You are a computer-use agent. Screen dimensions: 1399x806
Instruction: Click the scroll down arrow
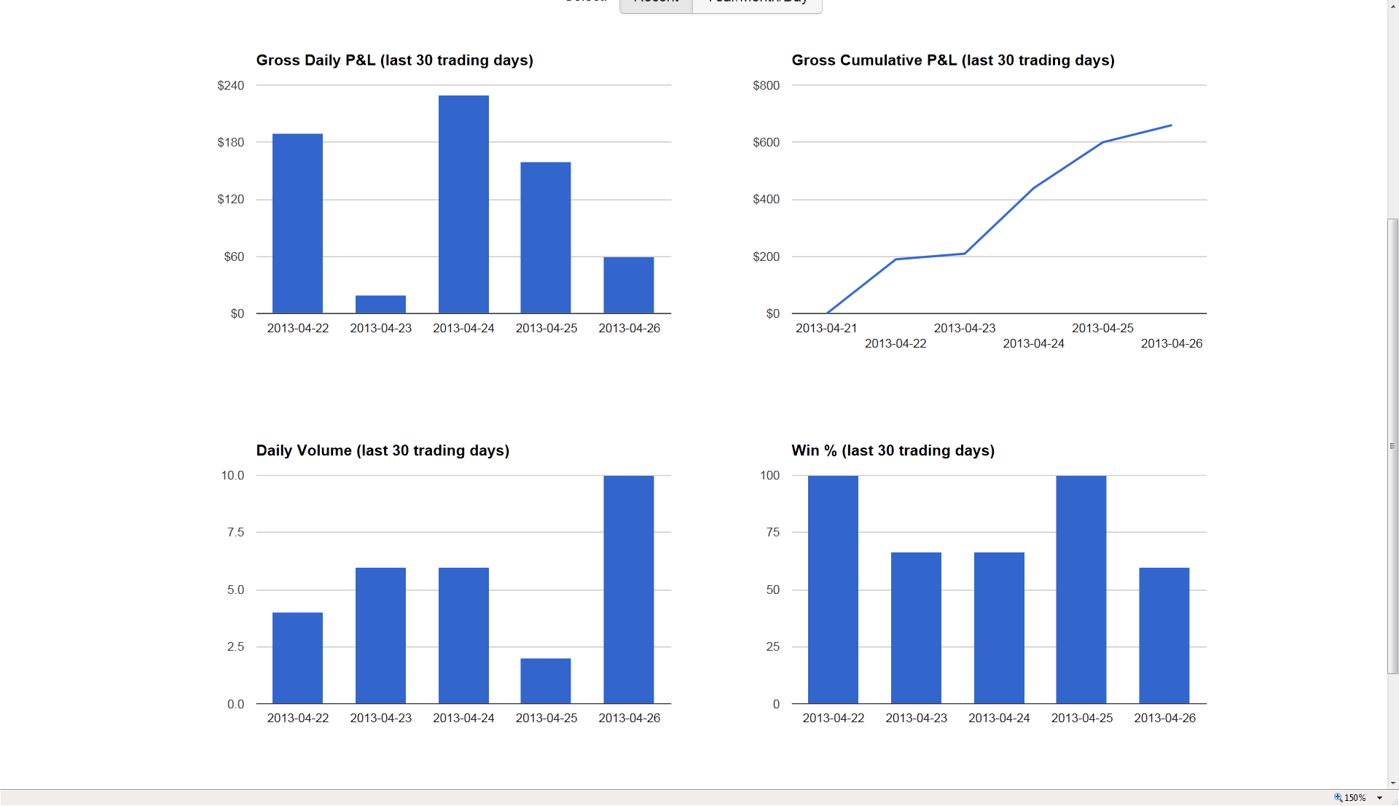[1392, 783]
